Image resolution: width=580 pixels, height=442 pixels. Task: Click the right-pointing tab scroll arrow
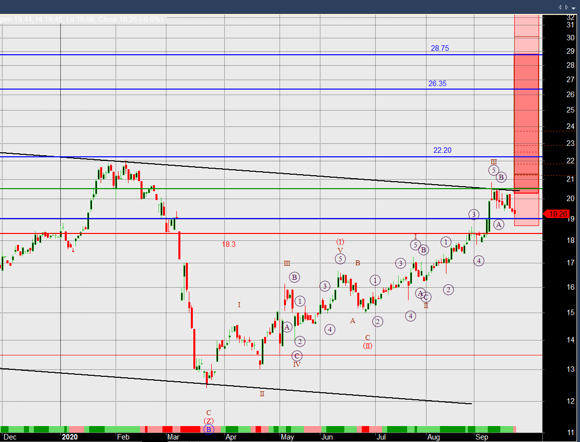567,7
